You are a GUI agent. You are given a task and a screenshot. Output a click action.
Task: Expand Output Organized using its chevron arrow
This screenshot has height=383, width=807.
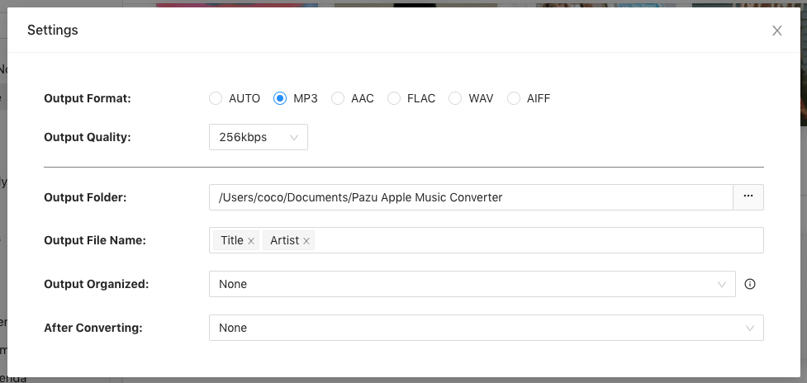[x=722, y=284]
